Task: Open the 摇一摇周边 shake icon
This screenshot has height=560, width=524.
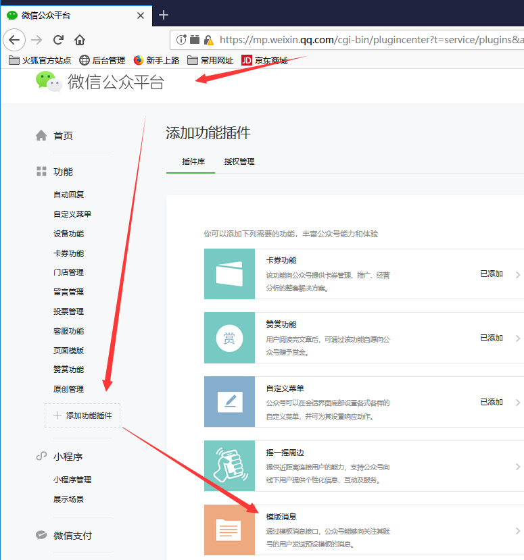Action: click(229, 466)
